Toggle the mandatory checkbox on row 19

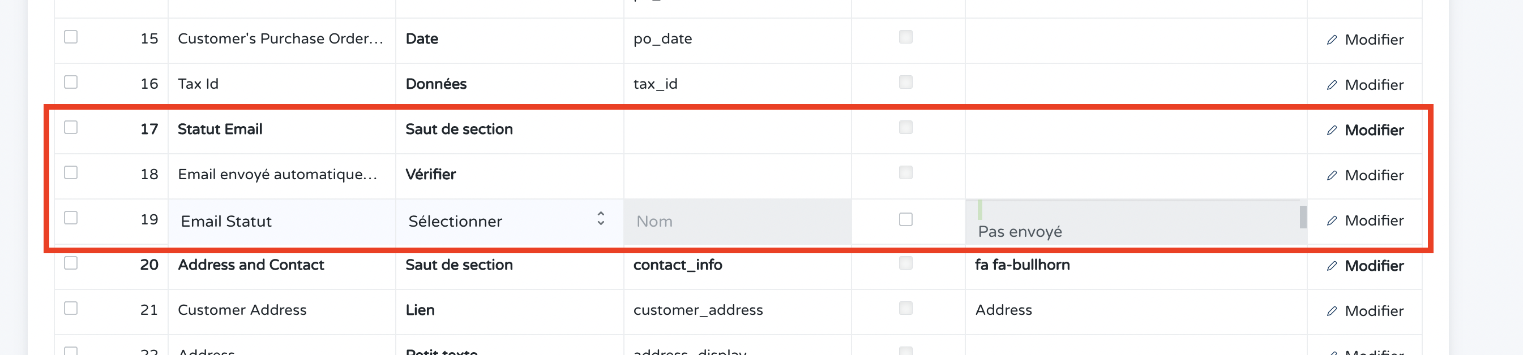click(x=905, y=219)
